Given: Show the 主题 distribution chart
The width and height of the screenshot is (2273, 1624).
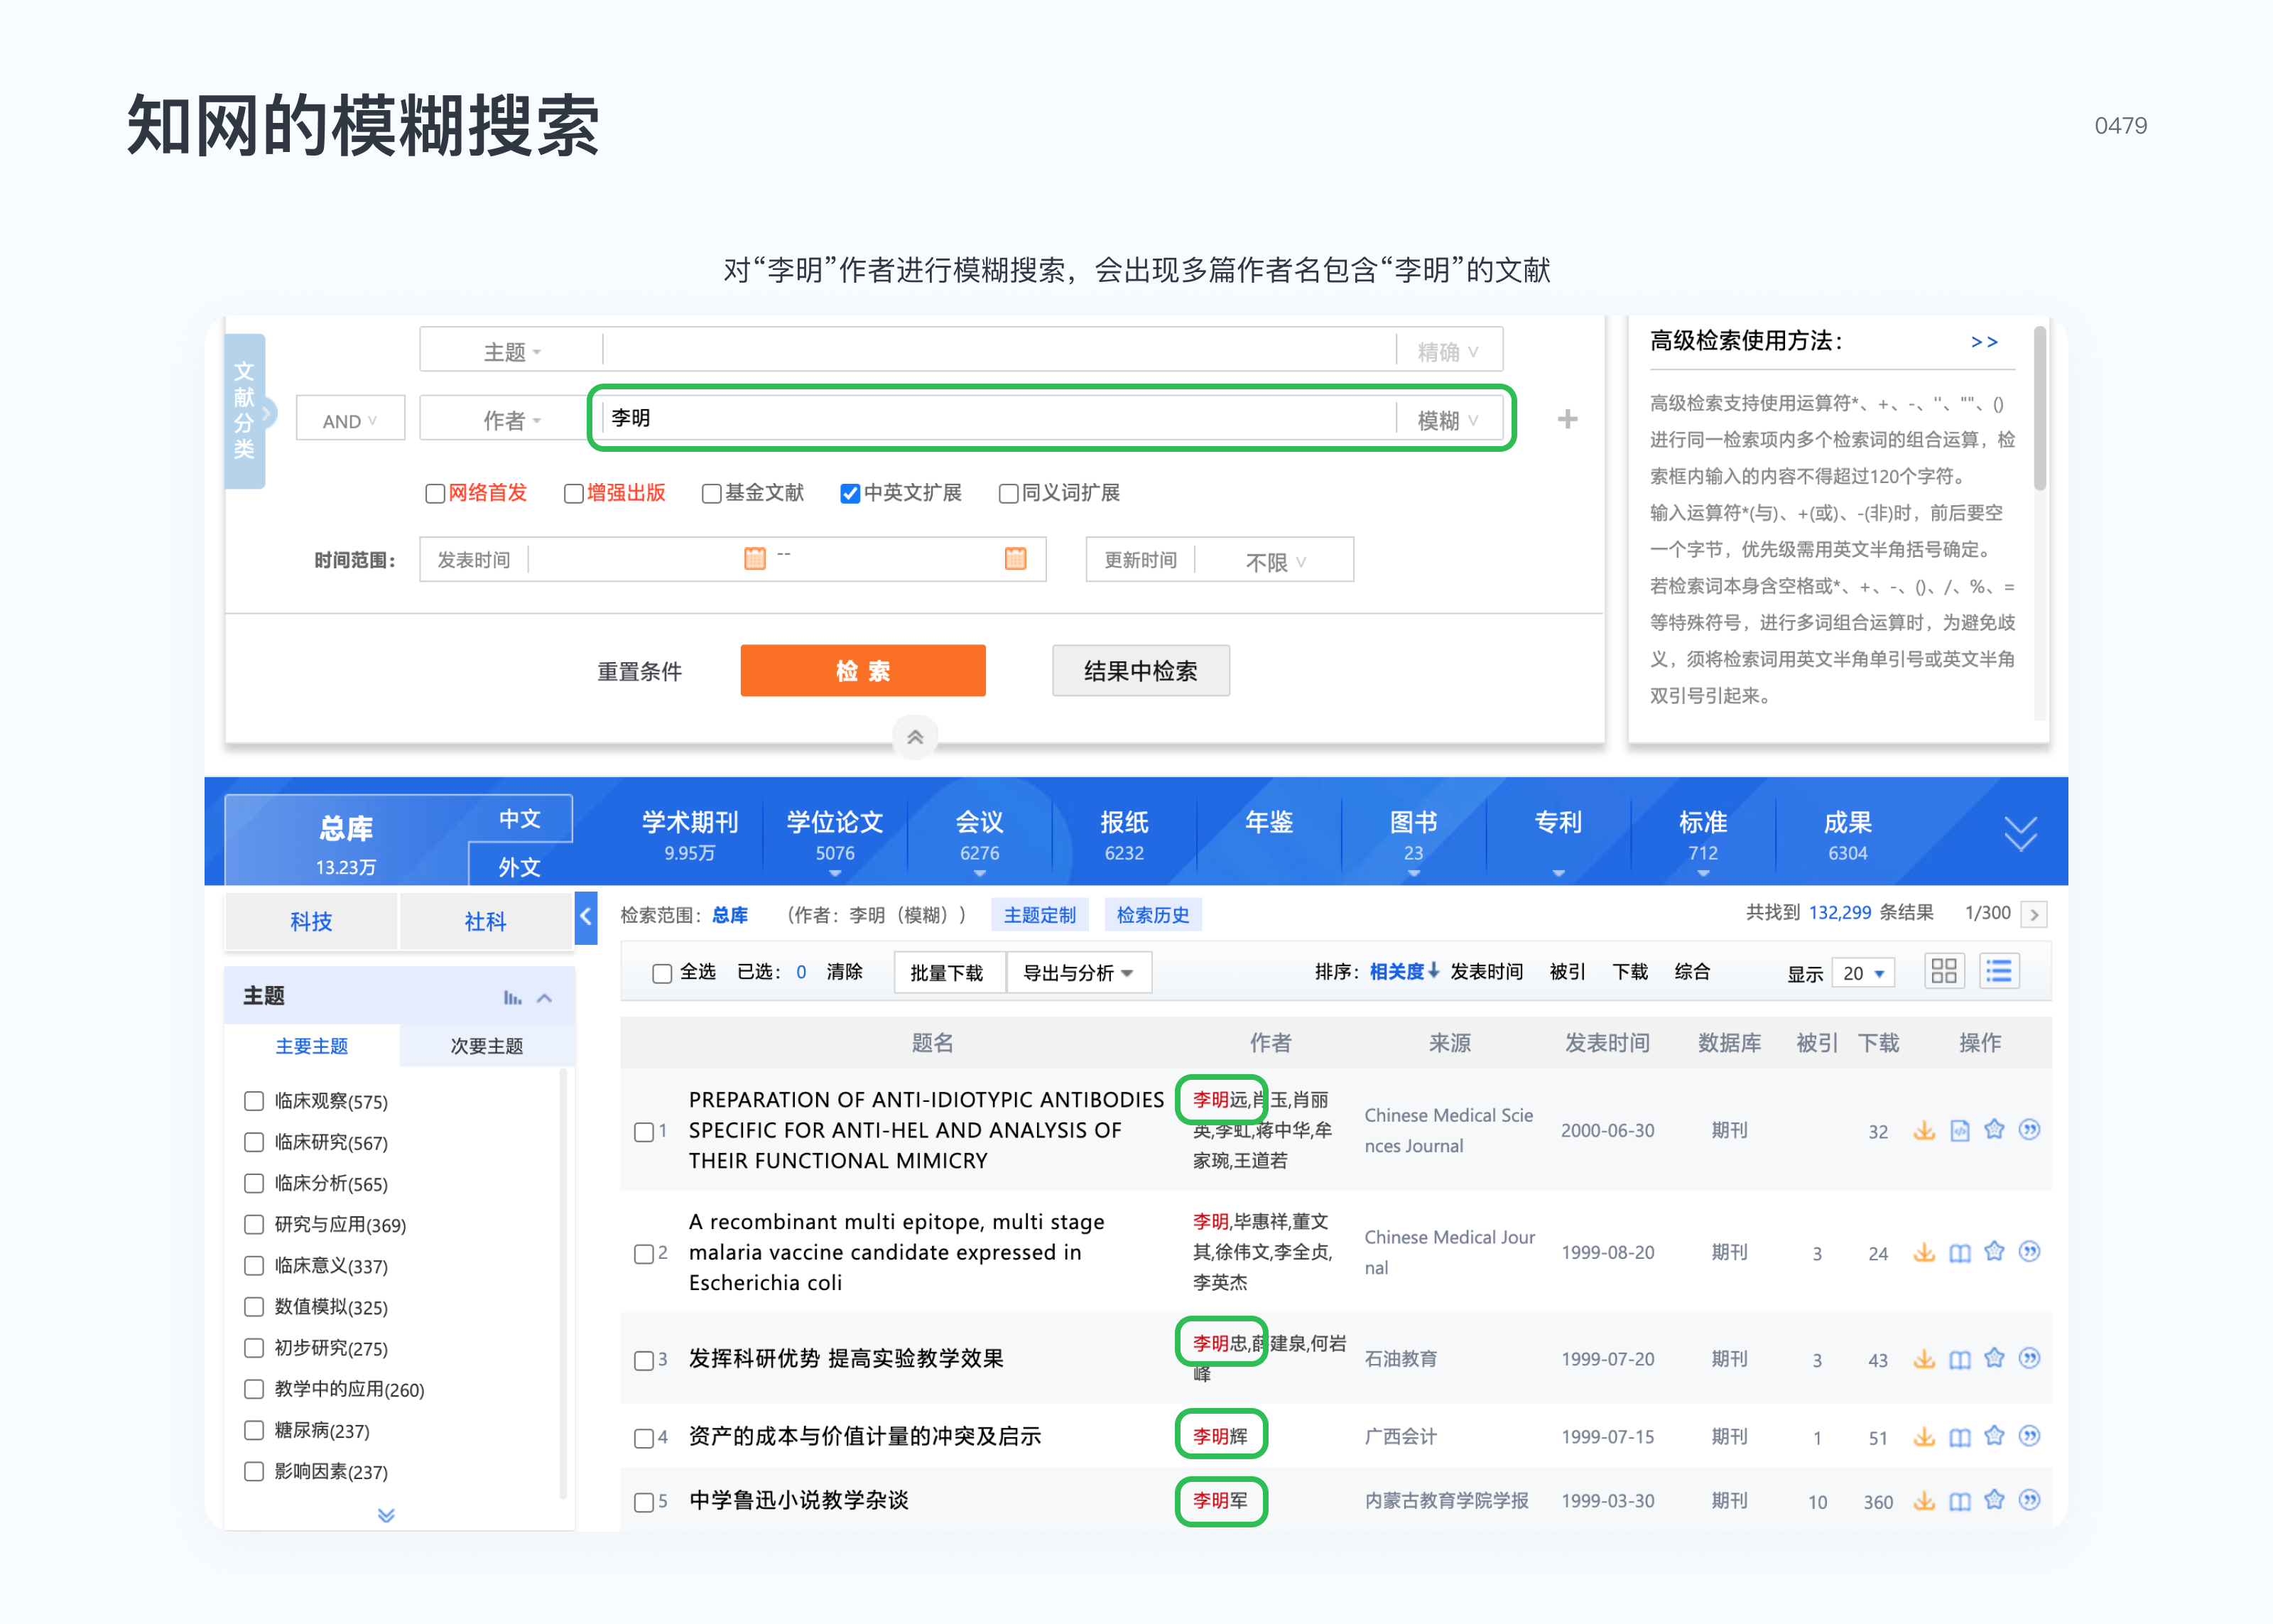Looking at the screenshot, I should click(x=511, y=998).
